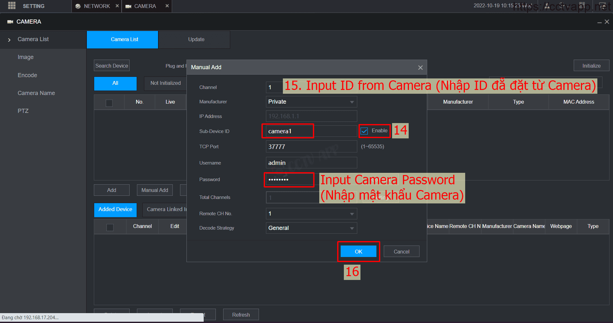This screenshot has height=323, width=613.
Task: Expand the Remote CH No. dropdown
Action: [311, 214]
